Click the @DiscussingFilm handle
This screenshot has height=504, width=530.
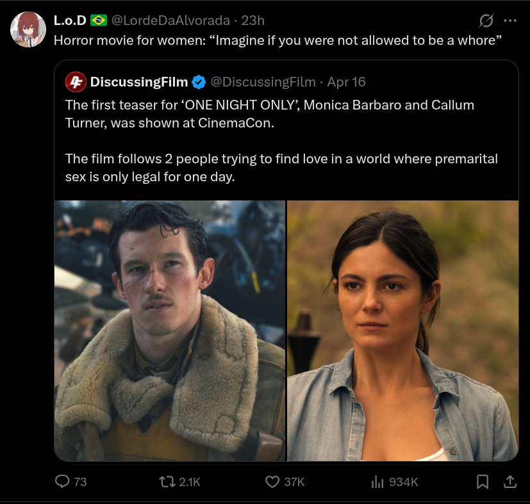(263, 82)
